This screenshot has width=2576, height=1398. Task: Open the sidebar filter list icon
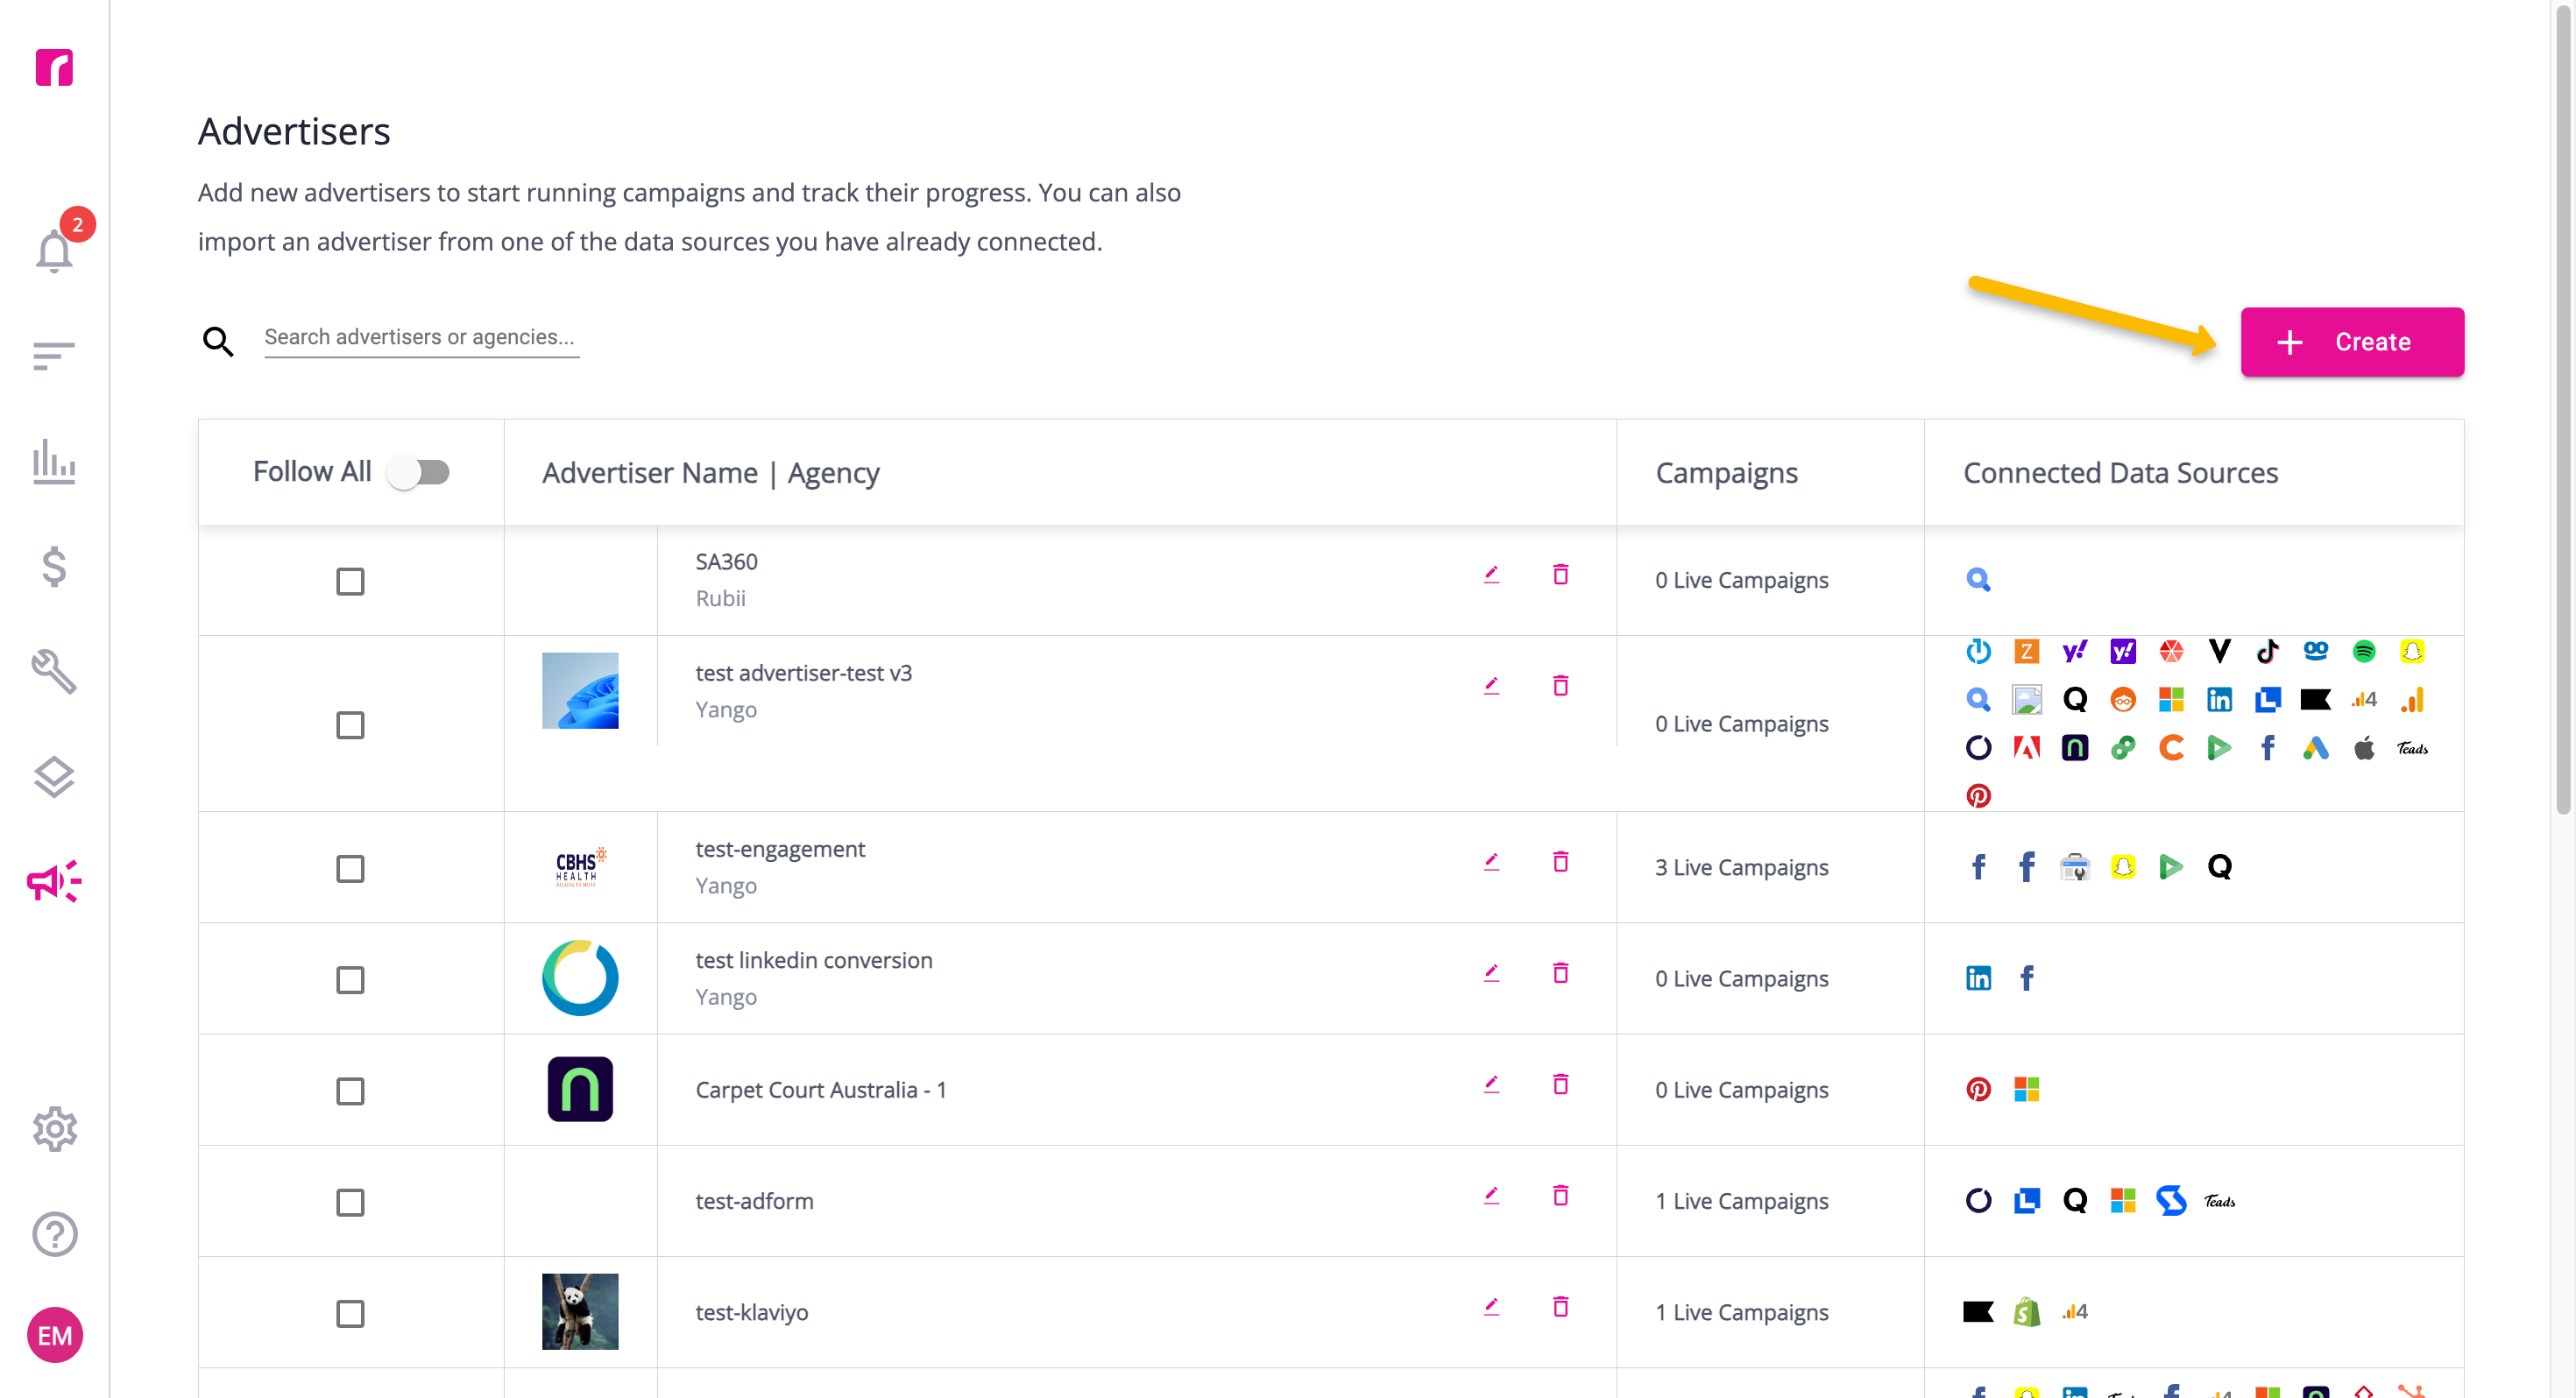coord(54,356)
